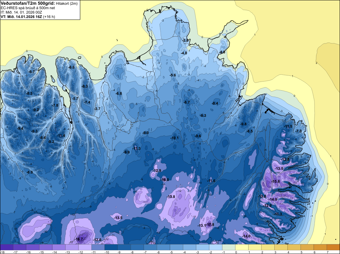Click the -4.0 temperature label
This screenshot has height=254, width=340.
[184, 53]
